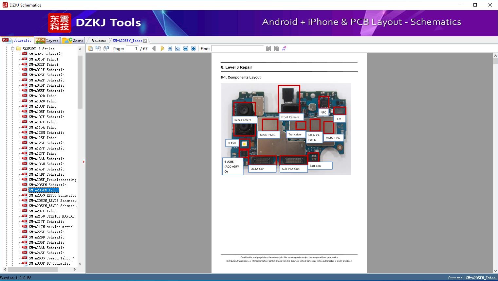Open SM-A107F Schematic
498x281 pixels.
[x=46, y=117]
